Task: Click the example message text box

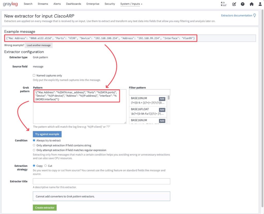Action: click(x=130, y=38)
